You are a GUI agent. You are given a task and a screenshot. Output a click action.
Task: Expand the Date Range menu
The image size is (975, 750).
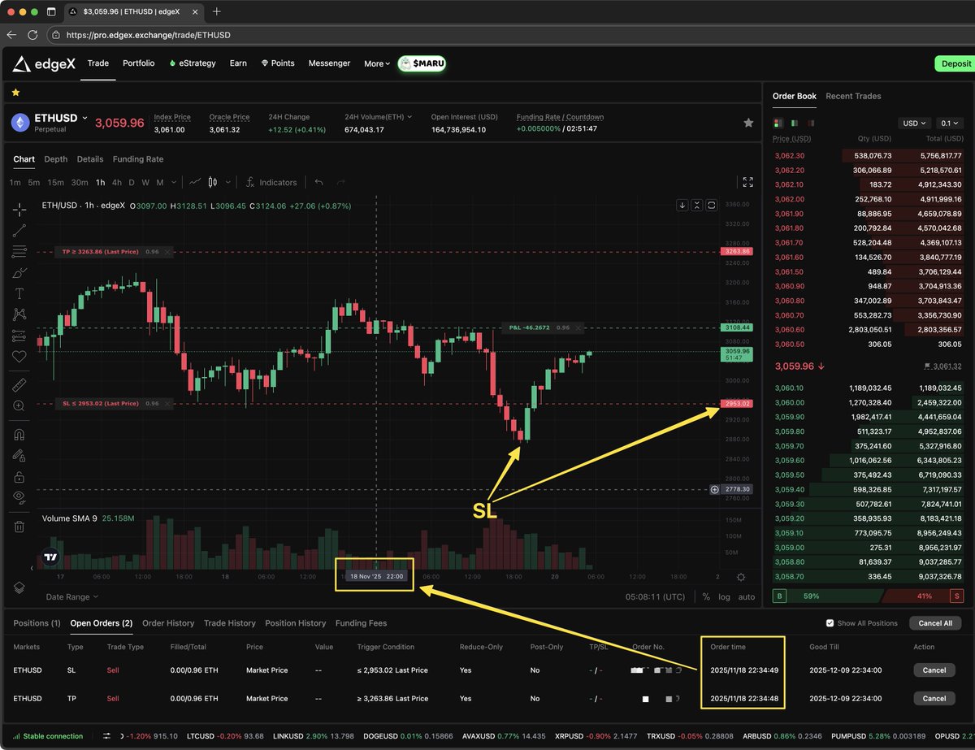pyautogui.click(x=71, y=596)
